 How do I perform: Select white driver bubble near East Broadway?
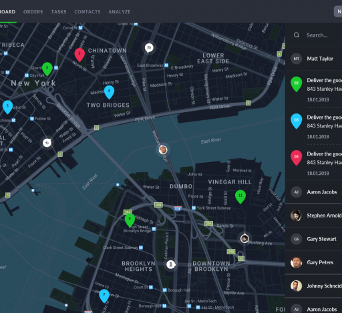tap(149, 47)
